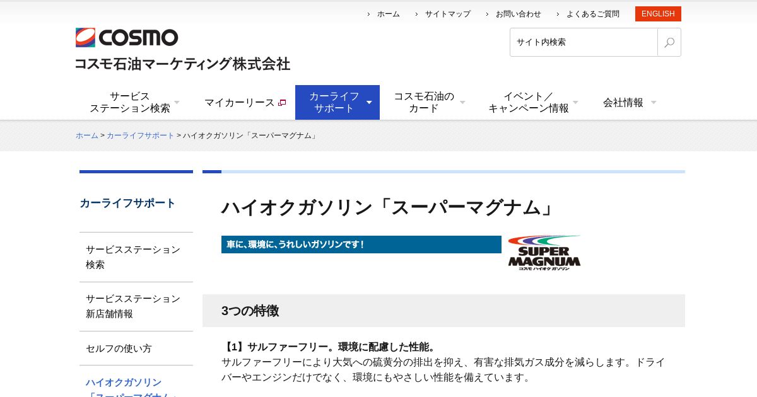This screenshot has width=757, height=397.
Task: Open the sidebar heading カーライフサポート
Action: tap(127, 203)
